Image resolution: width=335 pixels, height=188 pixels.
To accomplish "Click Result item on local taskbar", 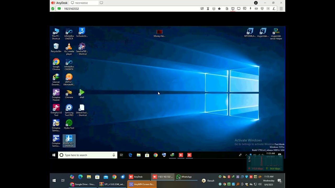I will 208,181.
